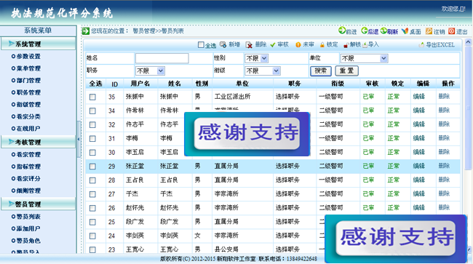Viewport: 473px width, 264px height.
Task: Click the green arrow icon before 您现在的位置
Action: [86, 31]
